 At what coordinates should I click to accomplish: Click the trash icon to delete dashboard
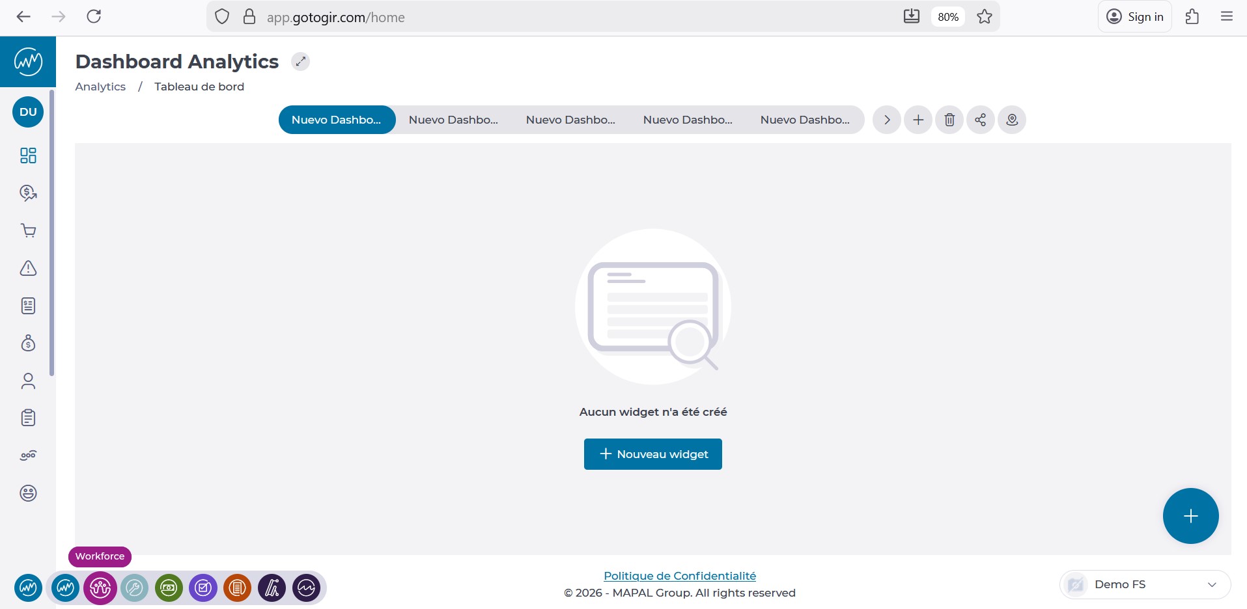(x=949, y=120)
